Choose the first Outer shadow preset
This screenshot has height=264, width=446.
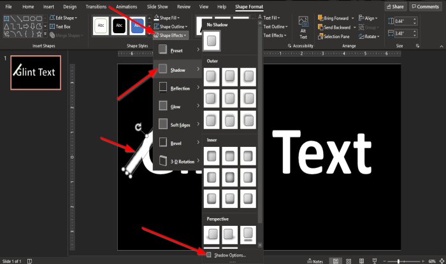tap(213, 78)
